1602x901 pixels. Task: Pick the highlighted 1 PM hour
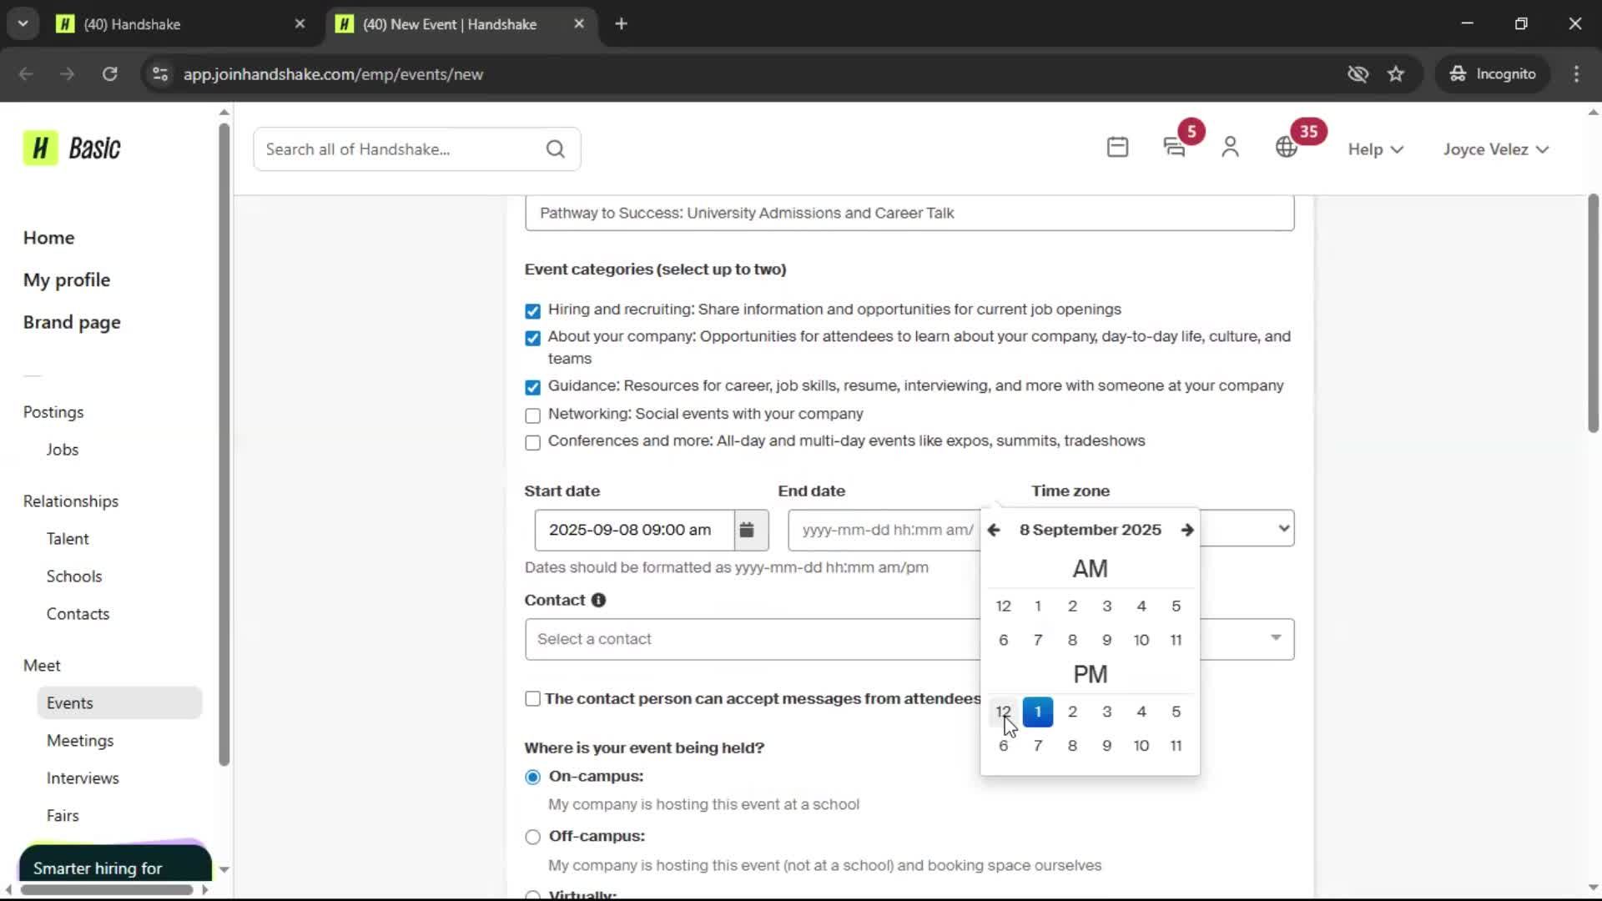(x=1038, y=712)
